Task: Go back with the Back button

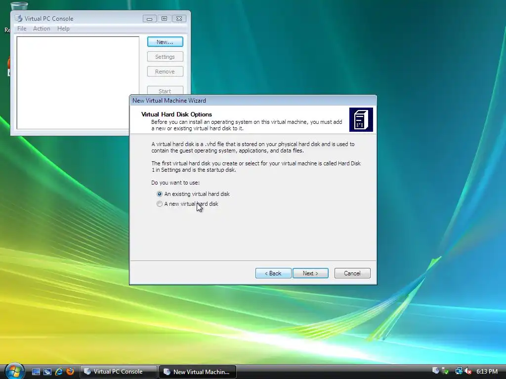Action: click(273, 273)
